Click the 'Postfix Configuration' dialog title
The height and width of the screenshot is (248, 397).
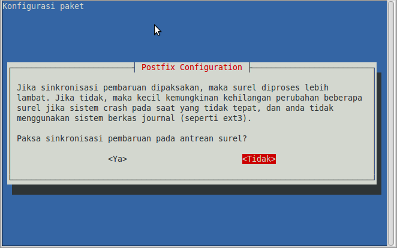(192, 67)
